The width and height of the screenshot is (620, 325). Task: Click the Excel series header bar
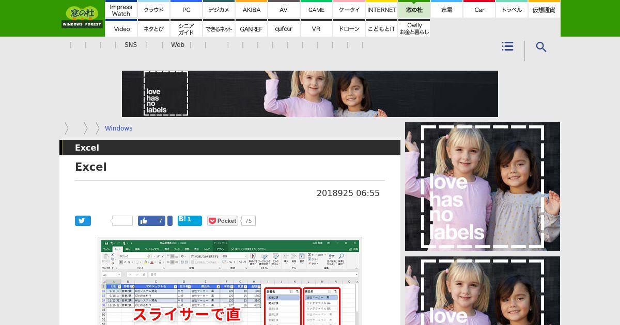click(230, 148)
